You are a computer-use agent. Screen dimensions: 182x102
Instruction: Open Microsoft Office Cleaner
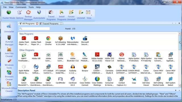click(x=9, y=87)
